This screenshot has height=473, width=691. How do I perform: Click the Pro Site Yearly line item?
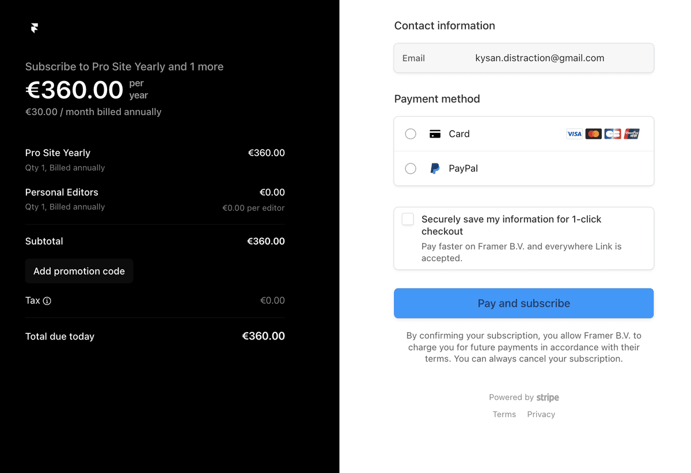pos(58,153)
